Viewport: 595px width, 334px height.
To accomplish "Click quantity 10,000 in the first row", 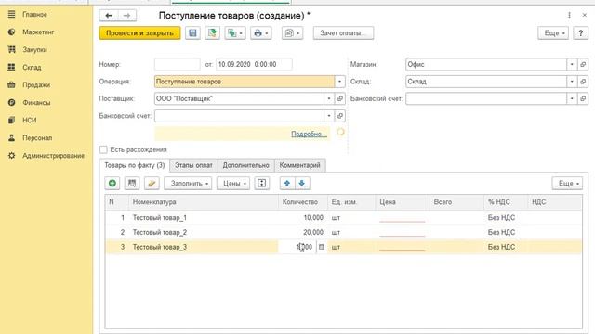I will click(x=313, y=218).
